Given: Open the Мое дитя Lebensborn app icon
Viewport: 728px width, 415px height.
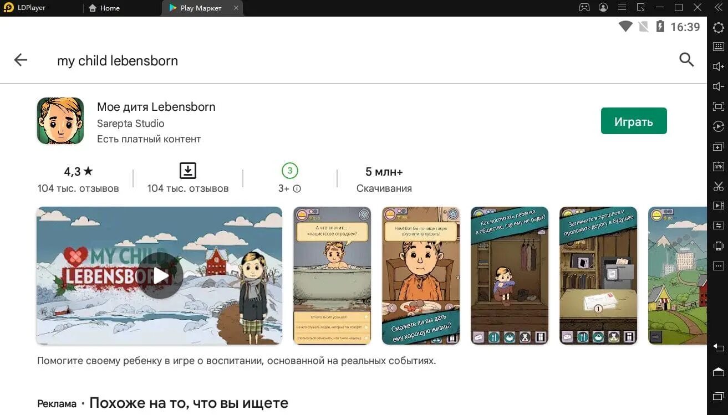Looking at the screenshot, I should tap(60, 121).
